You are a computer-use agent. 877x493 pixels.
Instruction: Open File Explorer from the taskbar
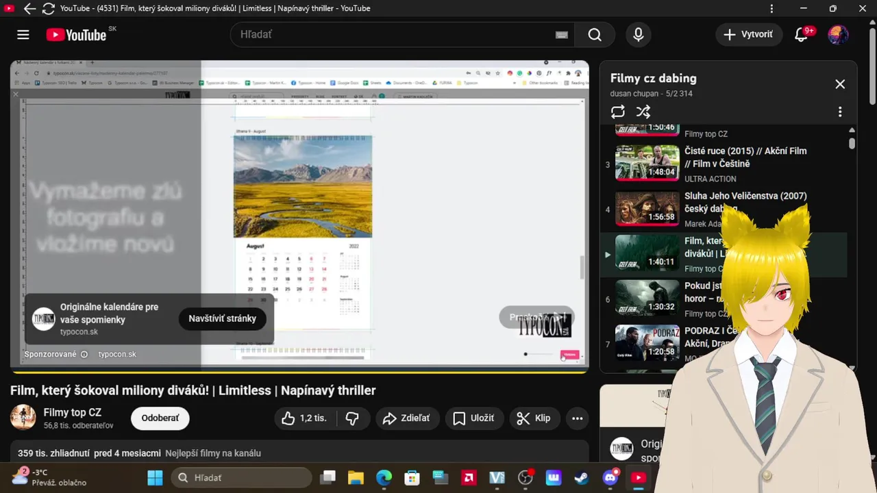point(356,477)
